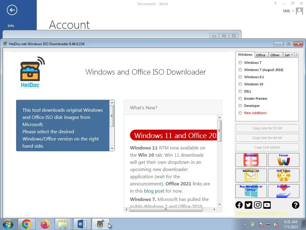Switch to Word in the taskbar

(82, 224)
